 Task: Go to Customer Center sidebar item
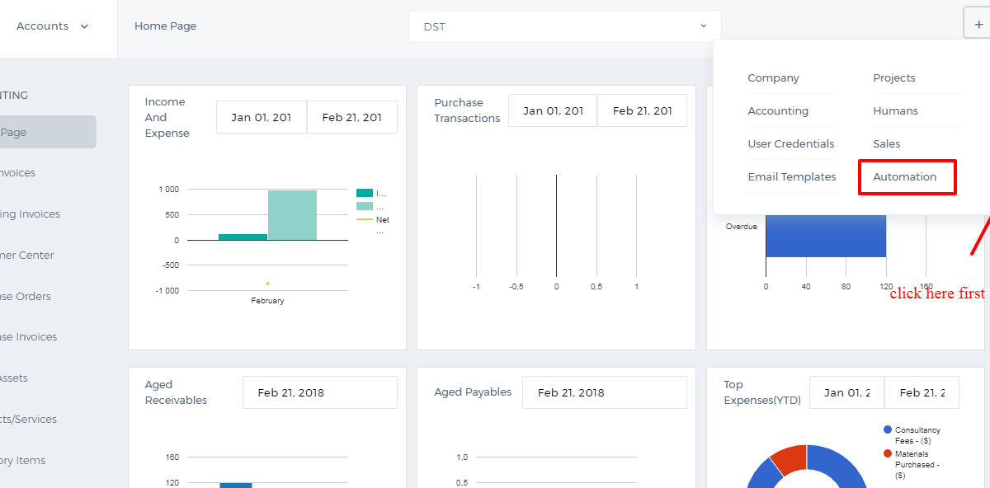click(27, 256)
